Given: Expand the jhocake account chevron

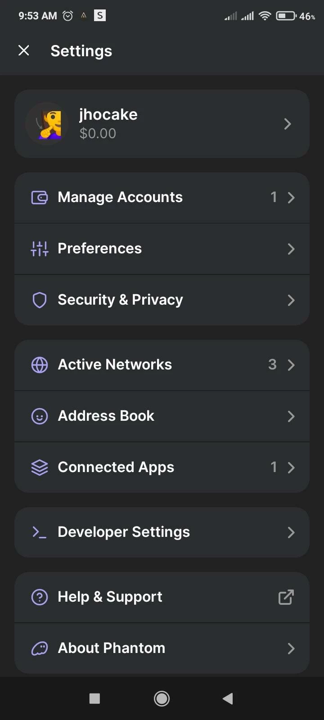Looking at the screenshot, I should 288,124.
